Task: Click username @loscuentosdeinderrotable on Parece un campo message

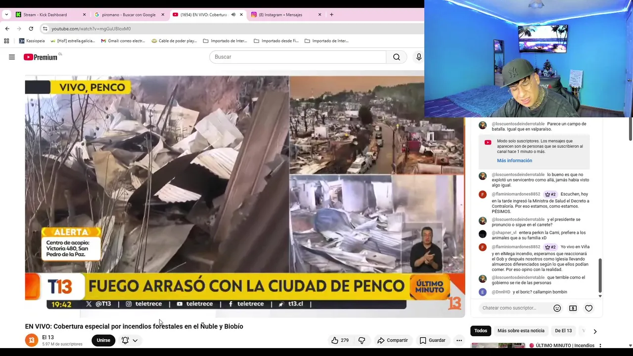Action: [518, 124]
